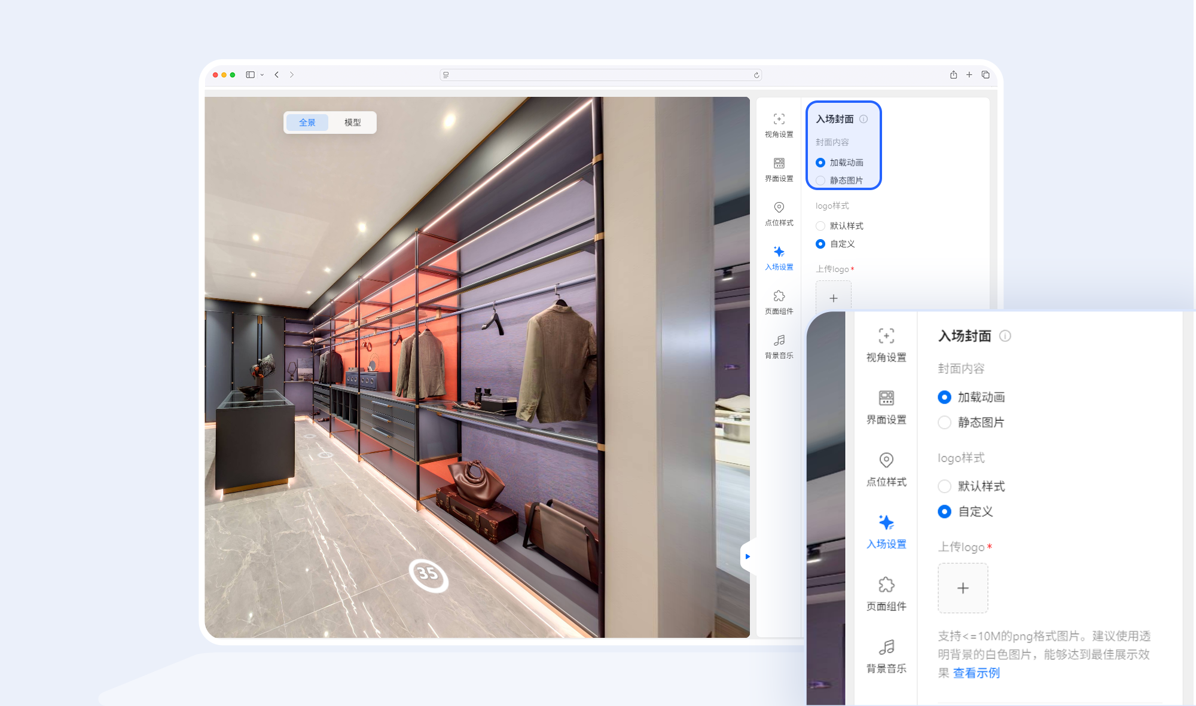Open 视角设置 in the enlarged panel
This screenshot has width=1196, height=706.
tap(886, 346)
